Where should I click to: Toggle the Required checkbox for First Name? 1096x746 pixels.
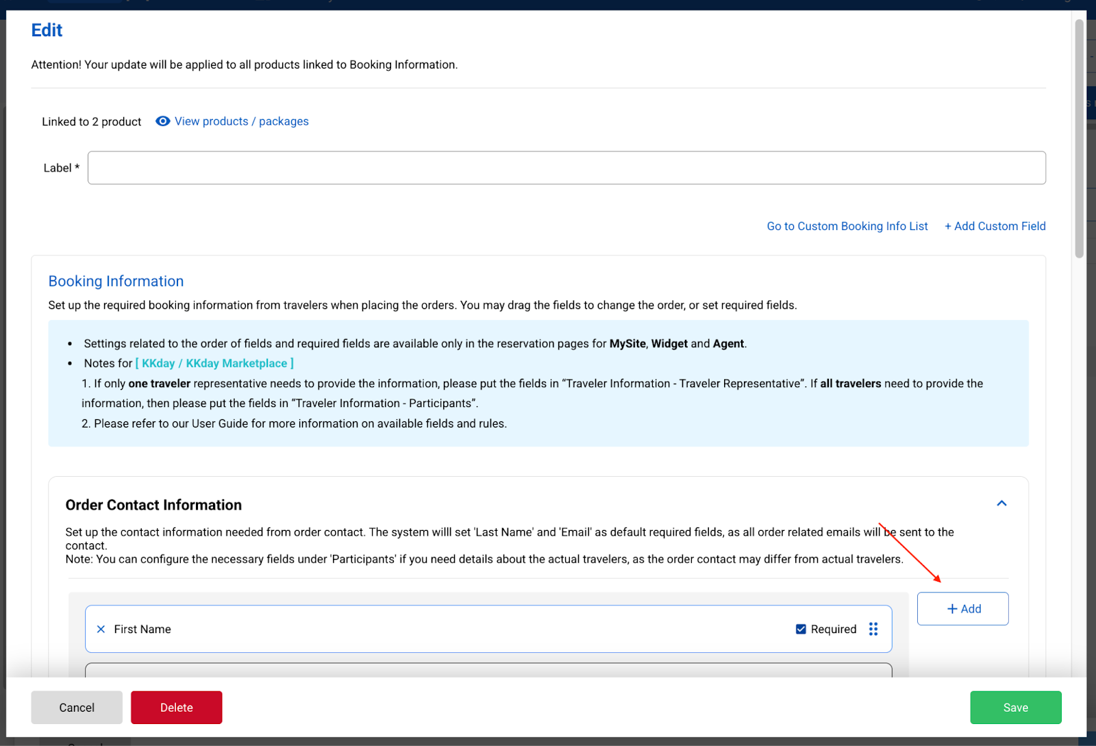801,629
